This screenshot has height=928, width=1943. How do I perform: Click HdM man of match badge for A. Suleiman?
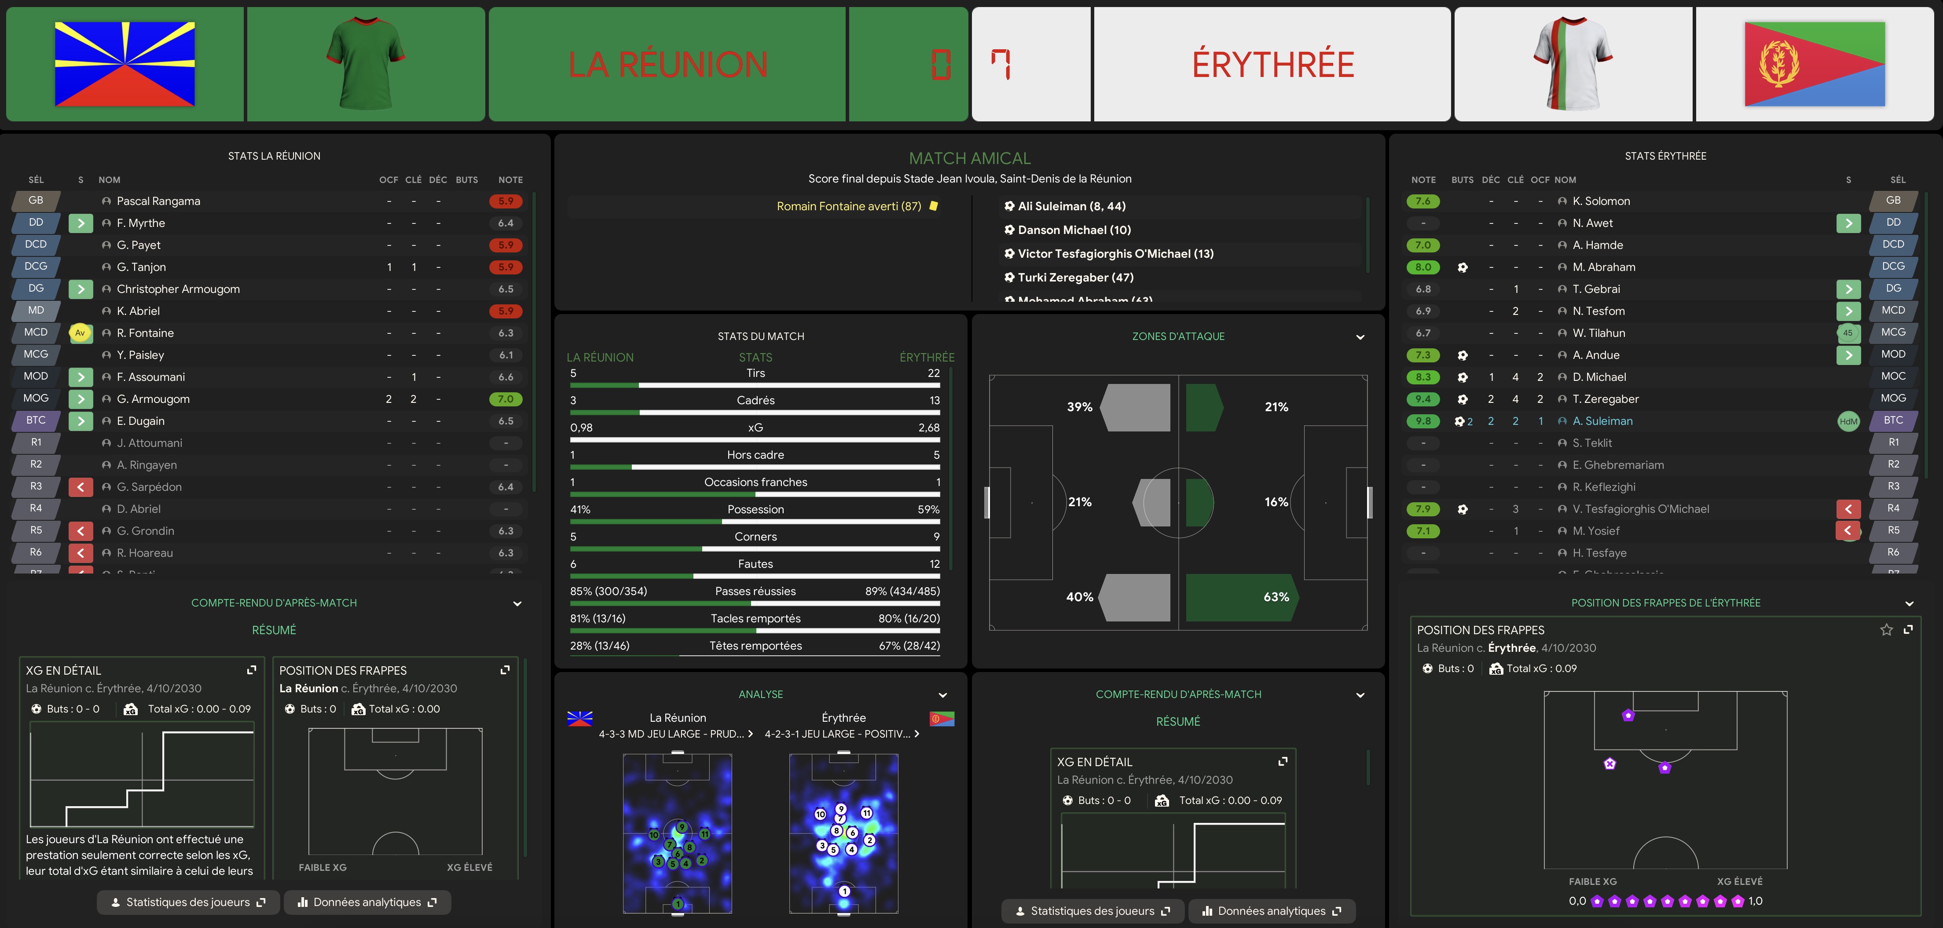click(x=1848, y=421)
